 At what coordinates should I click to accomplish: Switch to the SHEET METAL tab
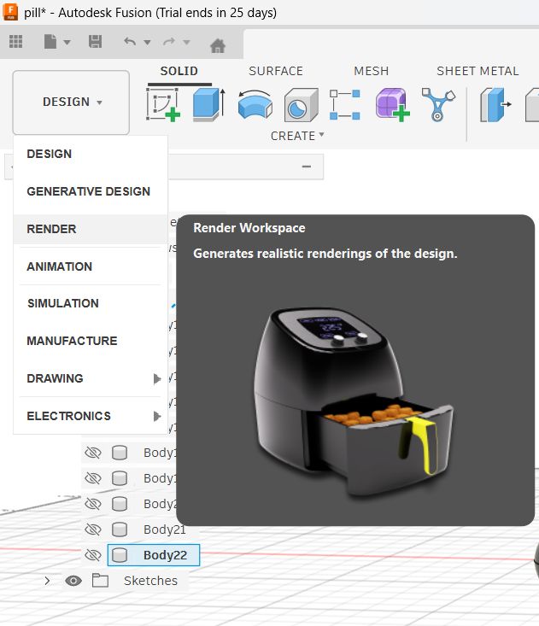pos(477,71)
